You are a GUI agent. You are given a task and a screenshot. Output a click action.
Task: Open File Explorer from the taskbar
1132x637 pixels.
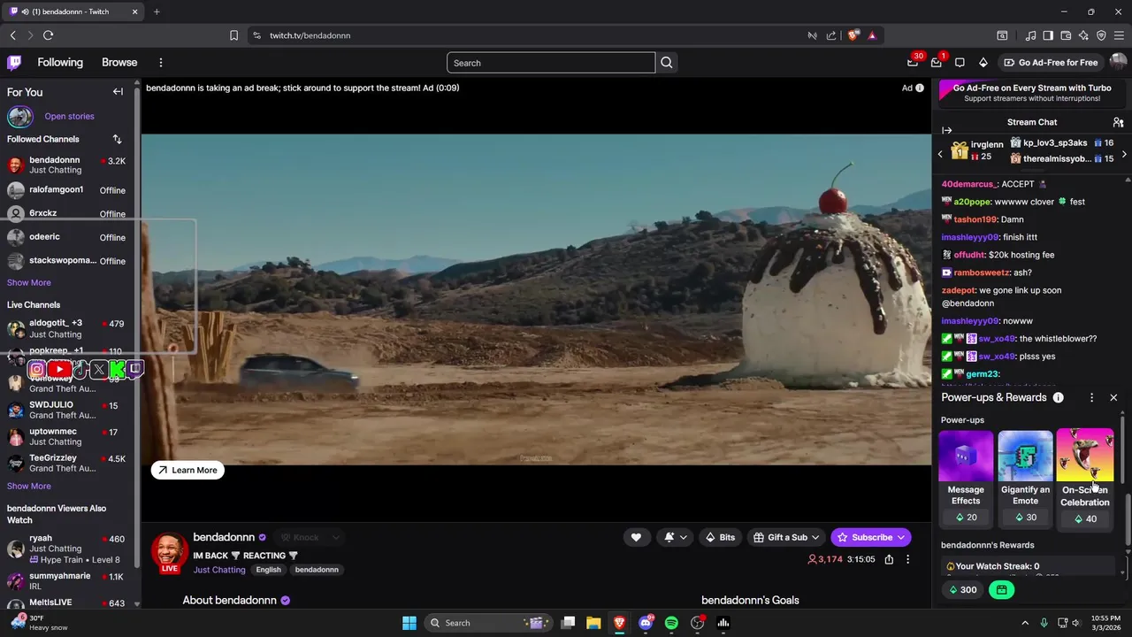click(x=593, y=623)
